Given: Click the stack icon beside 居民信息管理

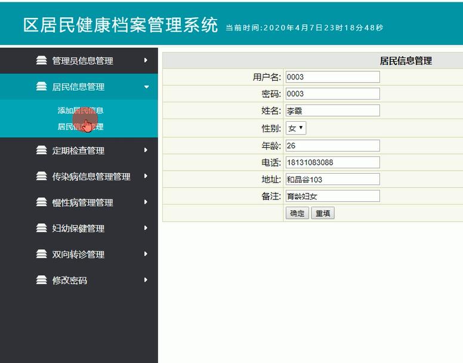Looking at the screenshot, I should pyautogui.click(x=41, y=87).
